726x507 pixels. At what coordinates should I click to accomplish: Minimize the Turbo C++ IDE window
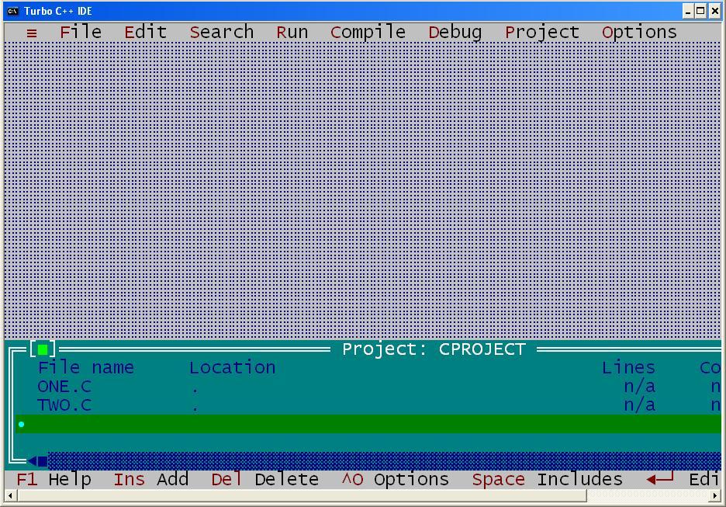[689, 11]
